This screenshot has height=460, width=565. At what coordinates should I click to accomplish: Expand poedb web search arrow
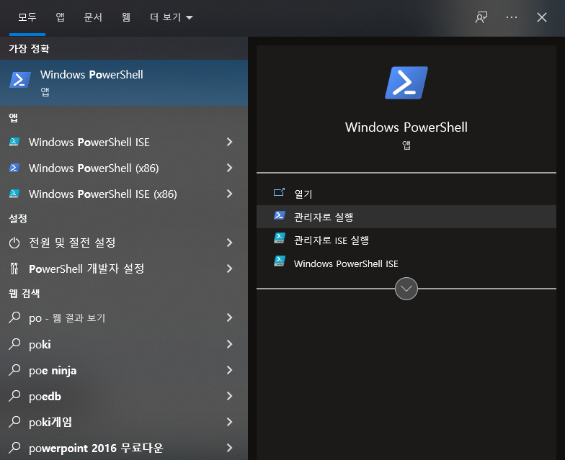click(x=229, y=396)
